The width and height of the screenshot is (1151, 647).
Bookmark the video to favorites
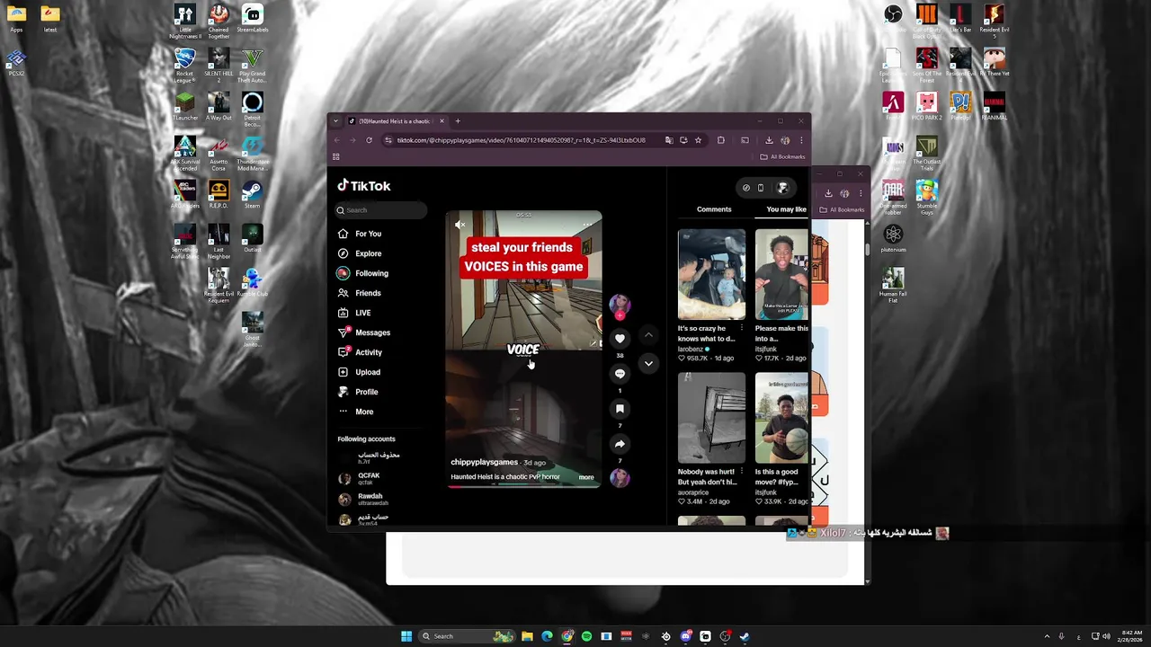click(x=620, y=408)
